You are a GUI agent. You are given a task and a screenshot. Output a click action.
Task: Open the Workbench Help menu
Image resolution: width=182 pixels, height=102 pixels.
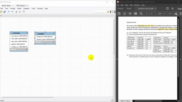tap(46, 8)
